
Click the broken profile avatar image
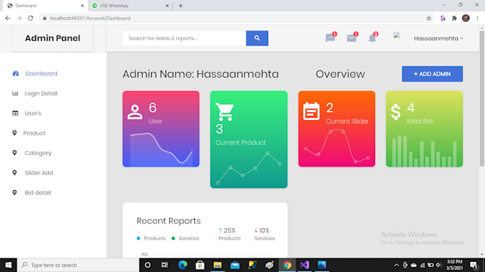pos(397,35)
